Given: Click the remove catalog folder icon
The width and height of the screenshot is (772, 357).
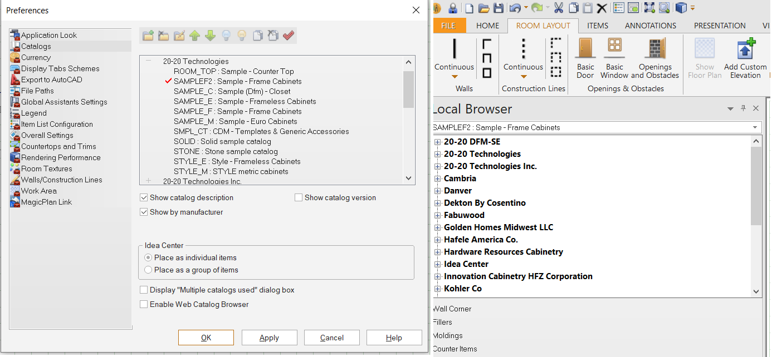Looking at the screenshot, I should pos(164,36).
